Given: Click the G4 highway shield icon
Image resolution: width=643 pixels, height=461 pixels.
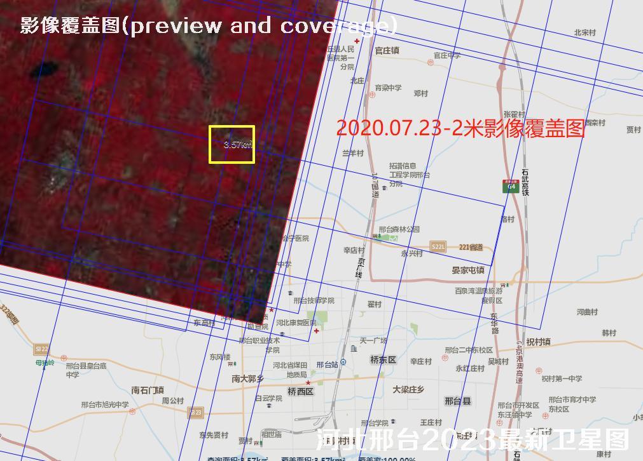Looking at the screenshot, I should [x=510, y=186].
